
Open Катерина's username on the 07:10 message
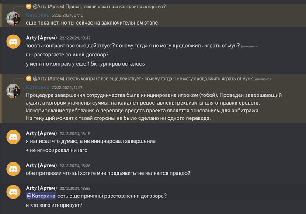click(40, 15)
